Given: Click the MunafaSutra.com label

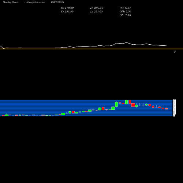Looking at the screenshot, I should click(x=36, y=2).
